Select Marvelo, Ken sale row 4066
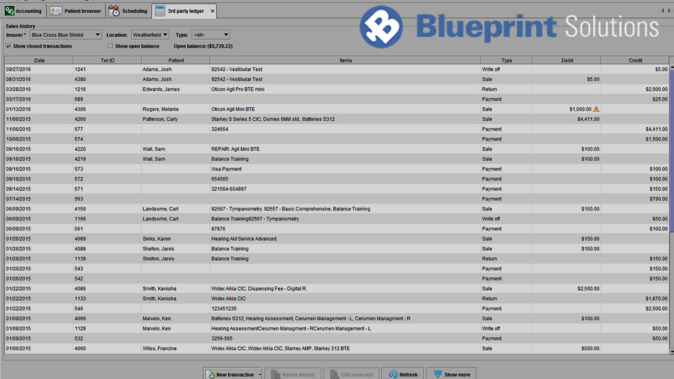 click(x=337, y=319)
